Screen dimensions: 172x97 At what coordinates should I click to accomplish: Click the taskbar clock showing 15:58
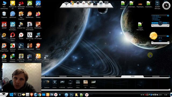(166, 95)
